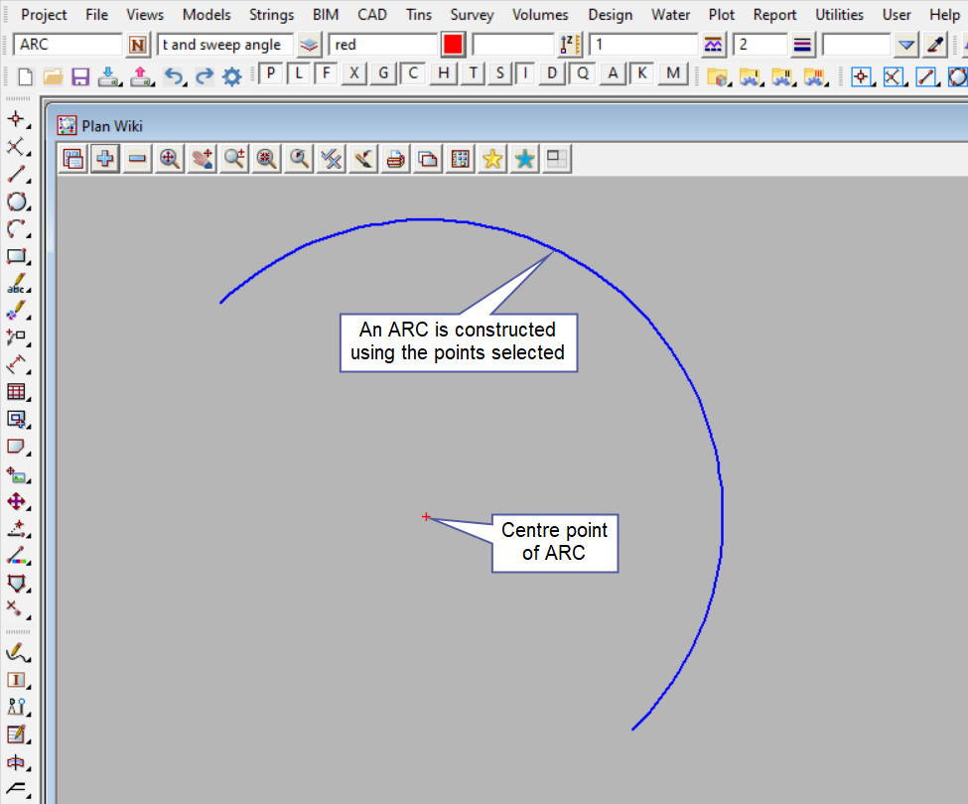This screenshot has width=968, height=804.
Task: Open the line style chooser icon
Action: tap(803, 45)
